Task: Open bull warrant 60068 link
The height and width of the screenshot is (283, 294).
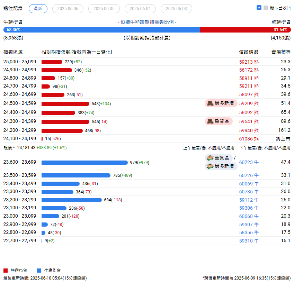Action: [x=249, y=216]
